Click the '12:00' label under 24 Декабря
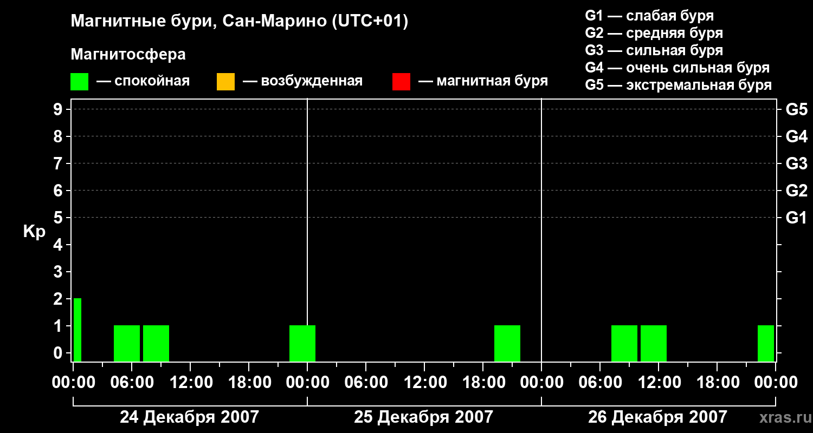This screenshot has height=433, width=813. (190, 383)
